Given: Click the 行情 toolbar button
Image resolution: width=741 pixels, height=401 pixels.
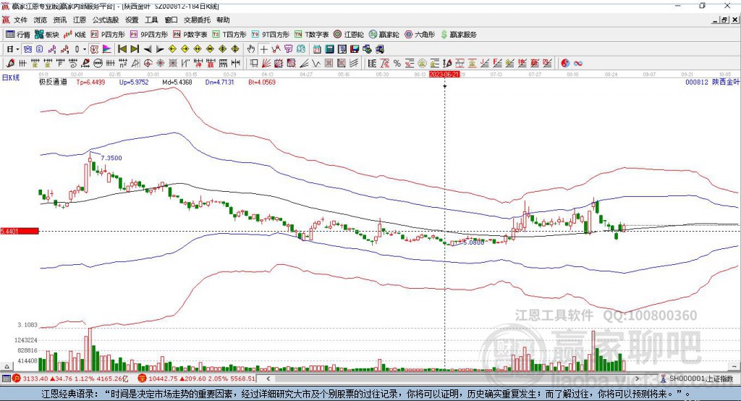Looking at the screenshot, I should click(x=18, y=35).
